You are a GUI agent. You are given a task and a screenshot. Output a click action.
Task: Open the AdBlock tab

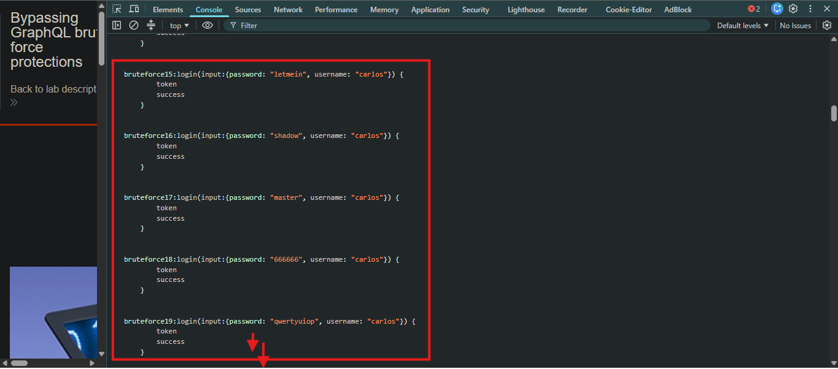tap(678, 9)
